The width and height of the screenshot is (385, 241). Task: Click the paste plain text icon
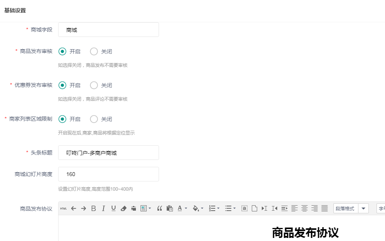pos(170,208)
